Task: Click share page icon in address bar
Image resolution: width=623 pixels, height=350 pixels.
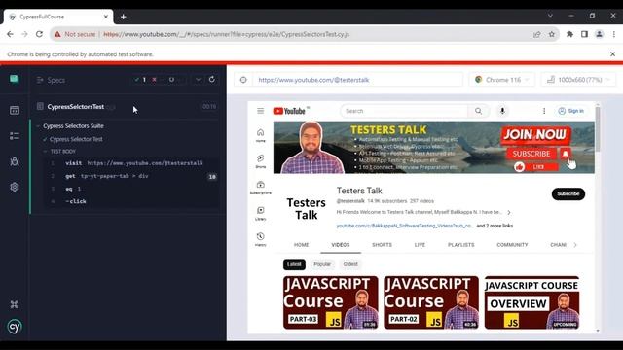Action: (536, 34)
